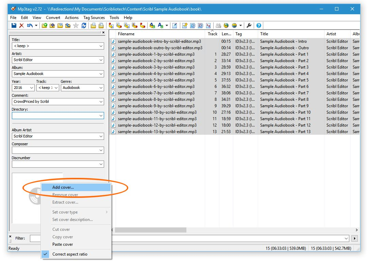
Task: Click the filter options arrow button beside Filter
Action: (x=354, y=239)
